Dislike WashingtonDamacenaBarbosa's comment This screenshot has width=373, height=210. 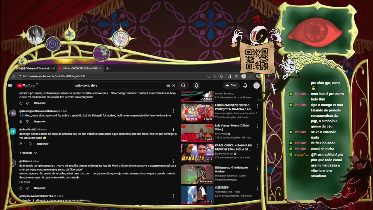pyautogui.click(x=27, y=122)
